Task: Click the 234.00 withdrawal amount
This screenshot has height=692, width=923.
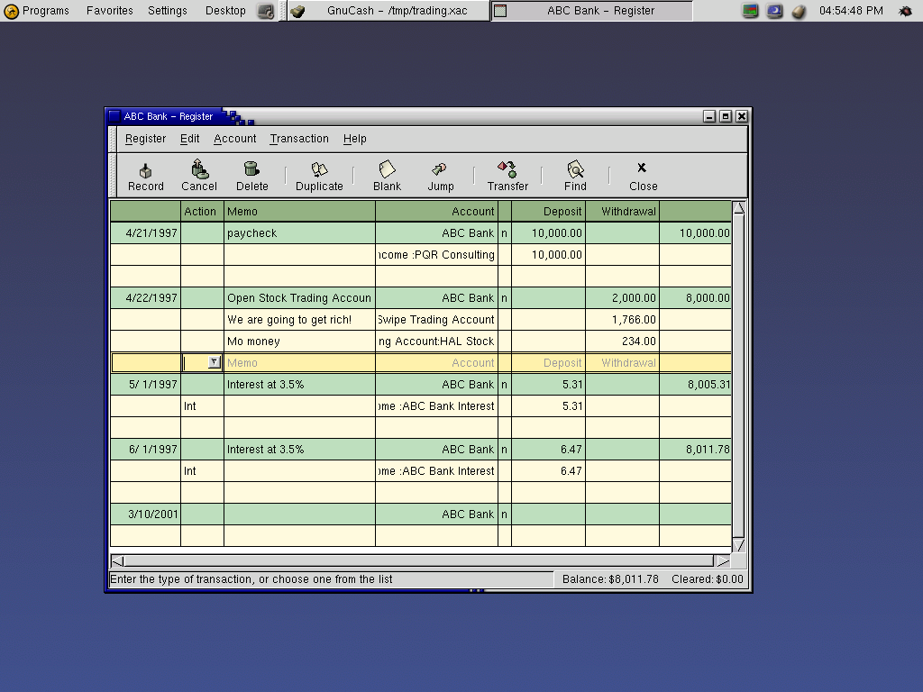Action: (622, 341)
